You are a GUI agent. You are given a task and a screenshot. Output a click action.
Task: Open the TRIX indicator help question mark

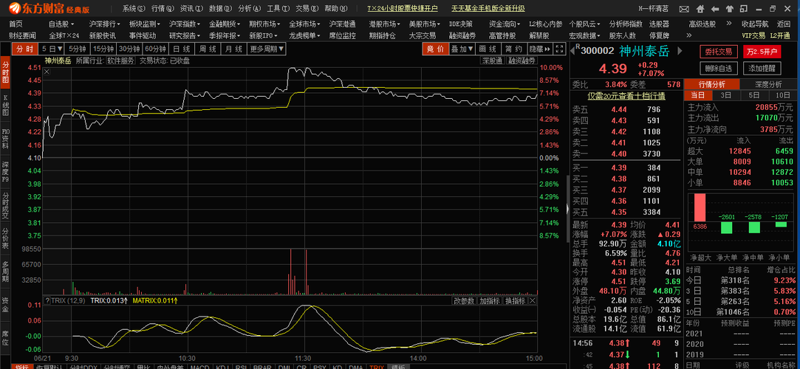[x=47, y=300]
